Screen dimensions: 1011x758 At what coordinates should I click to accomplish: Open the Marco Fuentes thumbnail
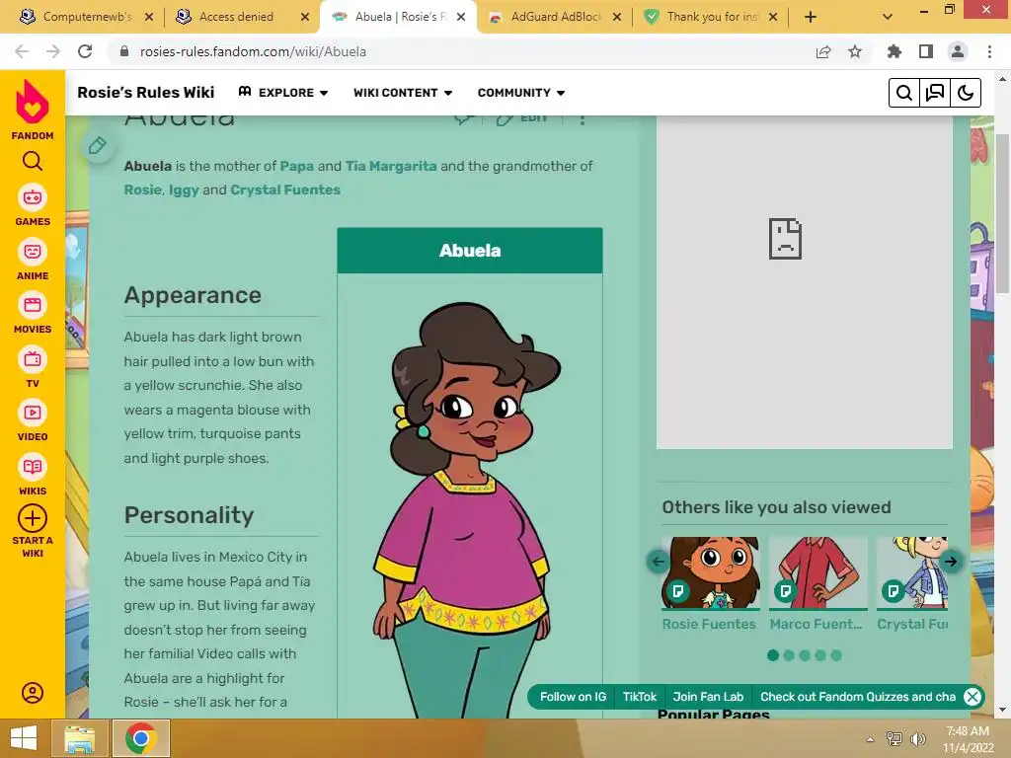tap(818, 572)
